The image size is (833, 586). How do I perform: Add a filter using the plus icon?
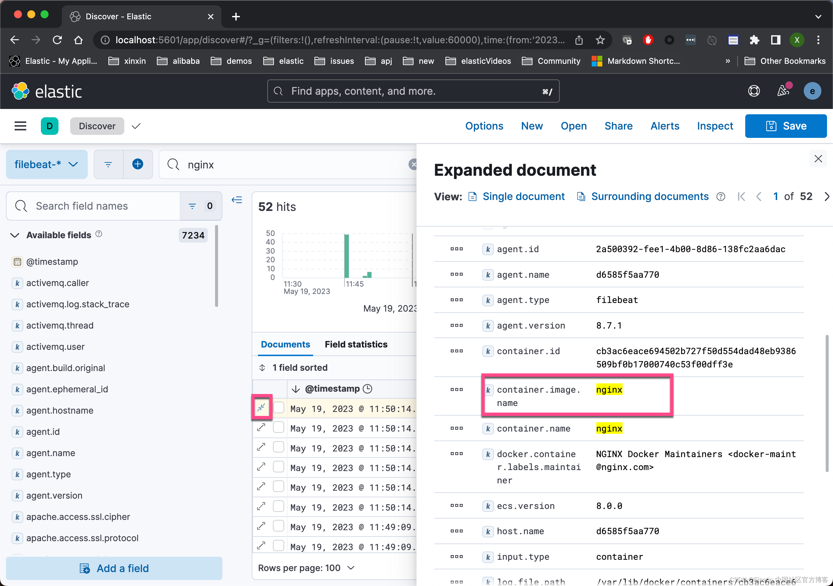pos(138,164)
